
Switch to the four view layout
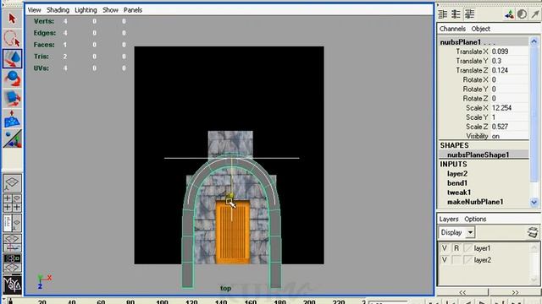tap(12, 203)
